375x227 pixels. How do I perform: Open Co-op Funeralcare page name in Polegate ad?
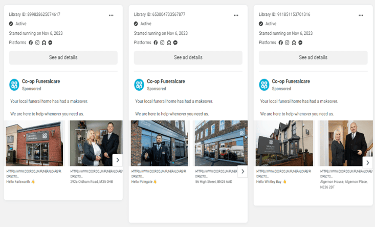point(166,81)
